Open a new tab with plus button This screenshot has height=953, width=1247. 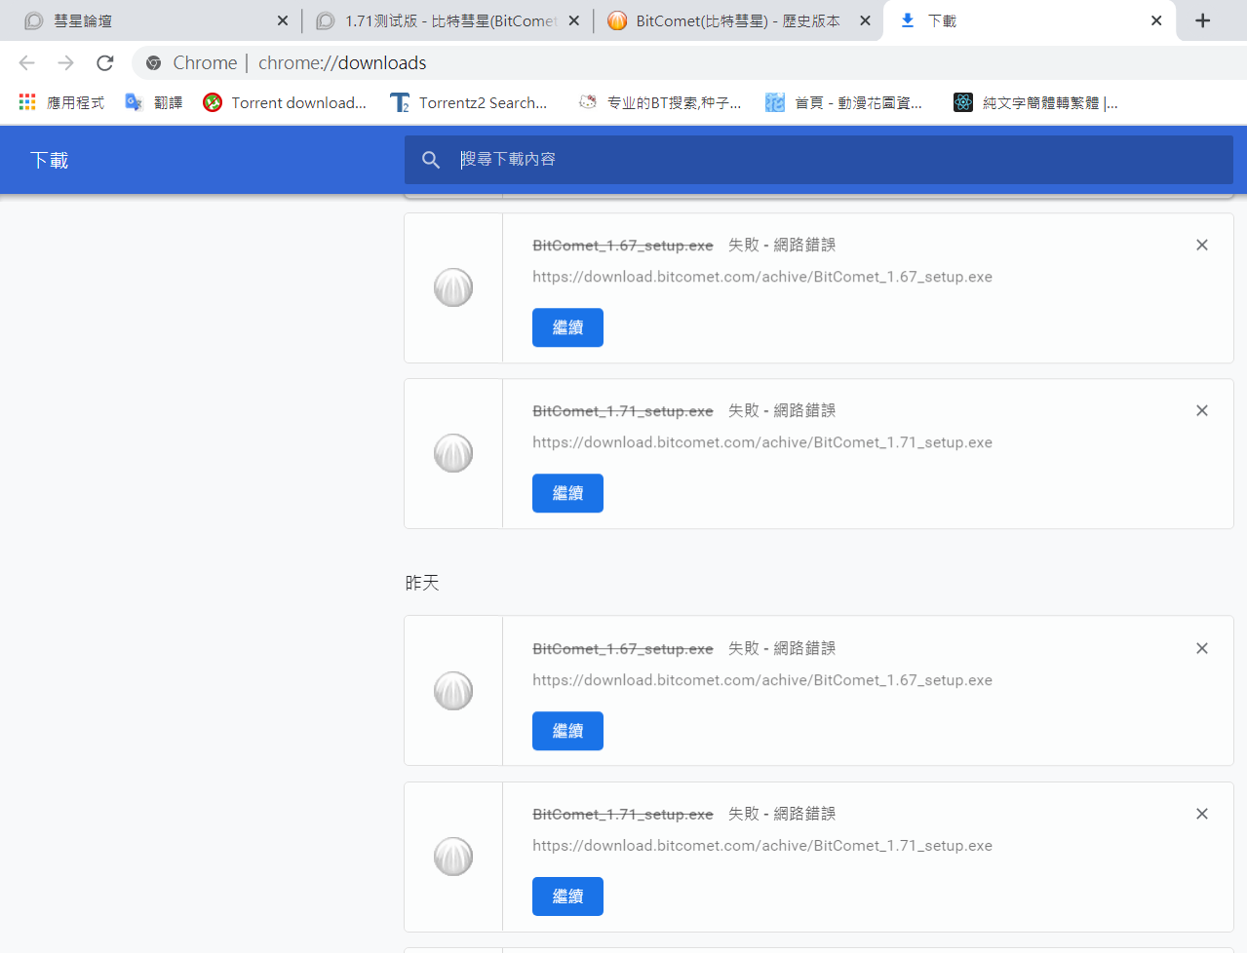coord(1202,20)
